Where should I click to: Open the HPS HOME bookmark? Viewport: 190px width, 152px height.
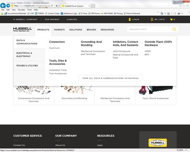coord(107,14)
